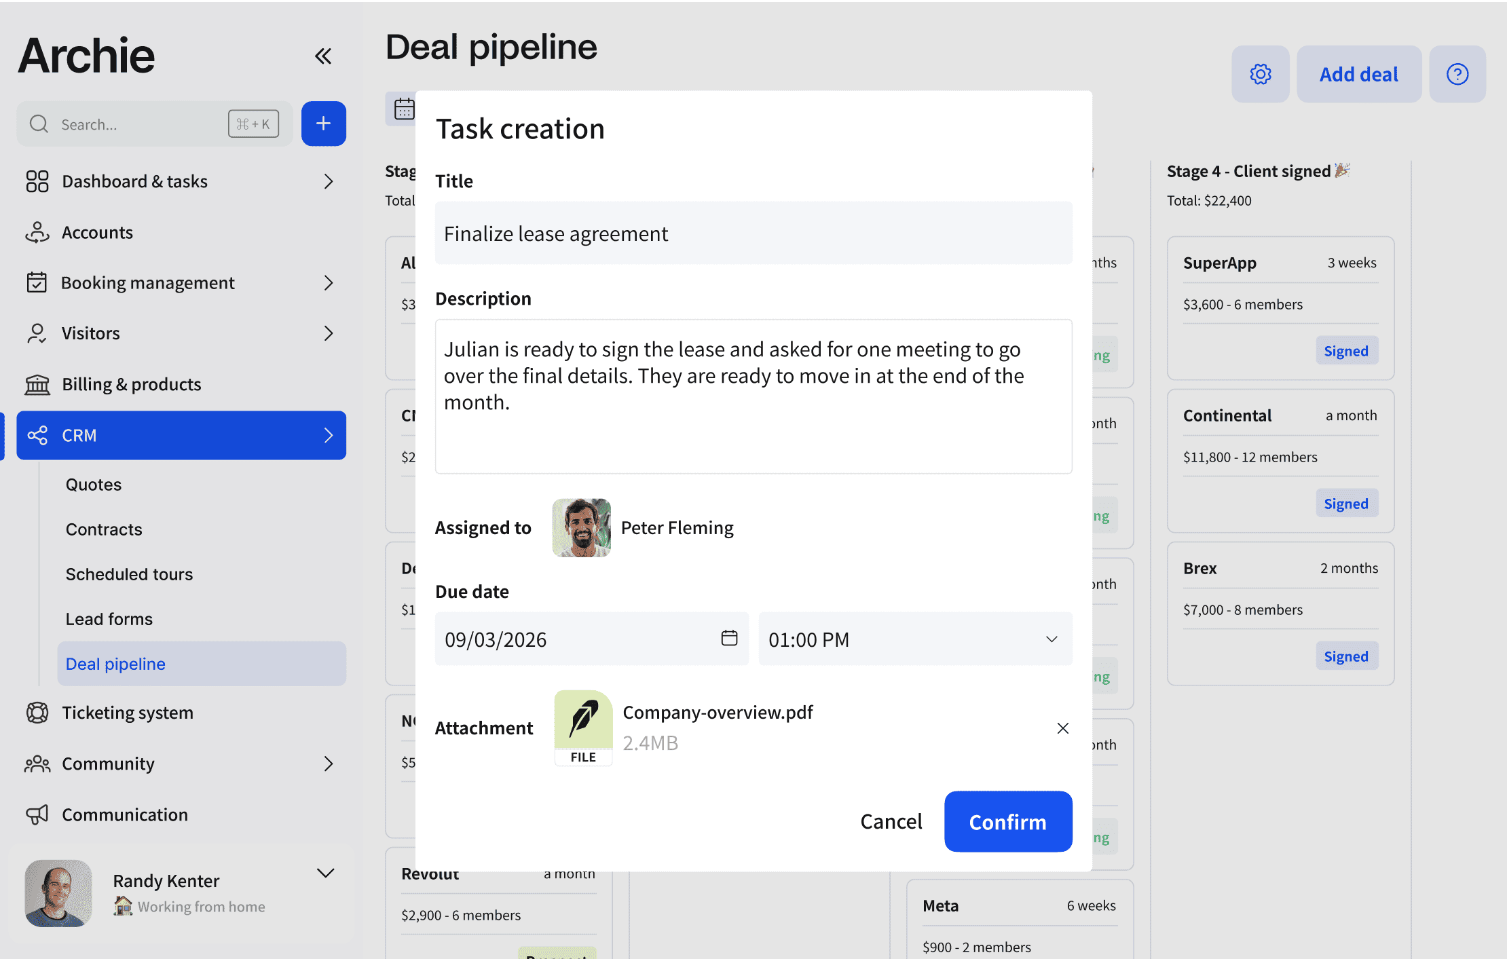
Task: Expand the Randy Kenter profile menu
Action: (x=325, y=873)
